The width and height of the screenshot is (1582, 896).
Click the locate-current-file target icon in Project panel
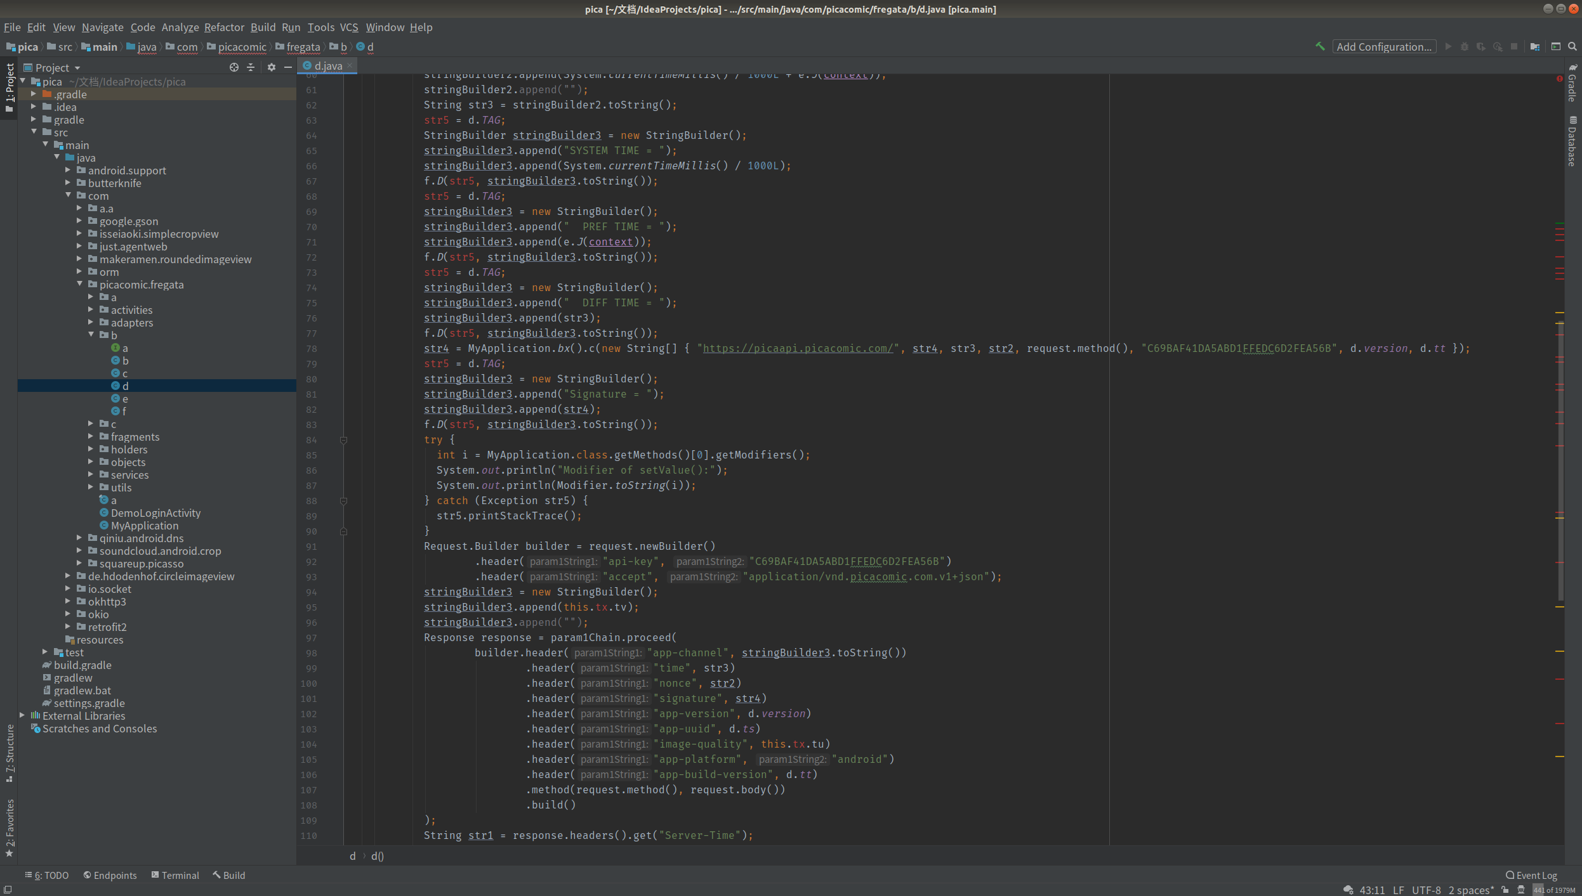pyautogui.click(x=234, y=67)
